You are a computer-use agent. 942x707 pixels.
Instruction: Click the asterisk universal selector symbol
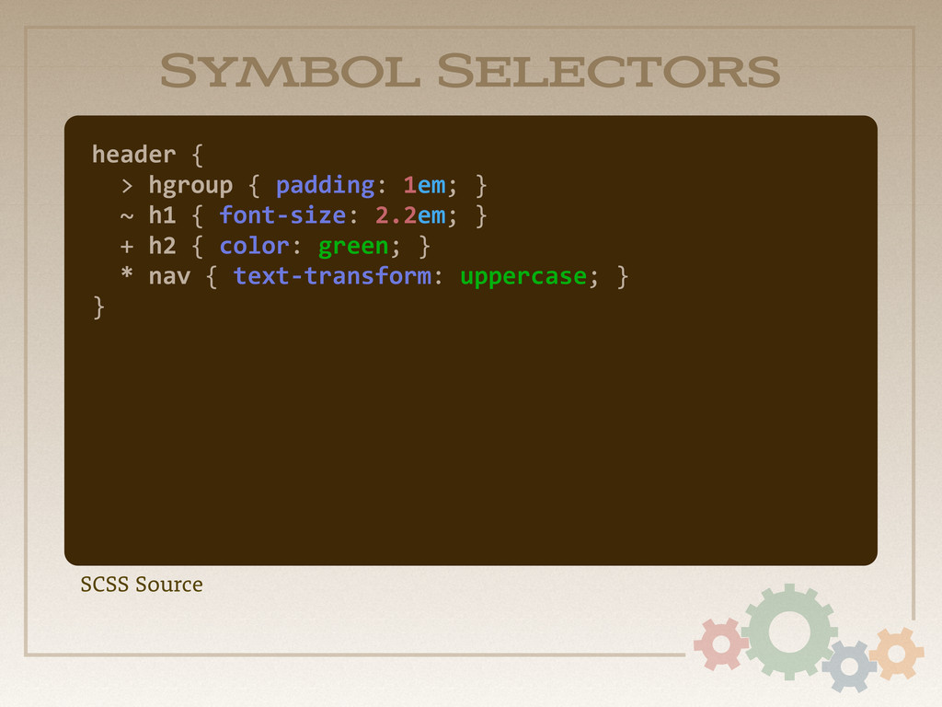(127, 273)
